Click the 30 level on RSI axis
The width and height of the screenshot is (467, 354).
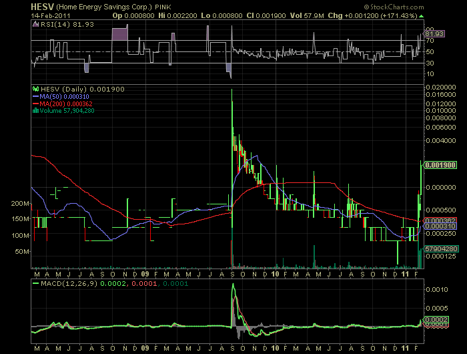pyautogui.click(x=430, y=63)
